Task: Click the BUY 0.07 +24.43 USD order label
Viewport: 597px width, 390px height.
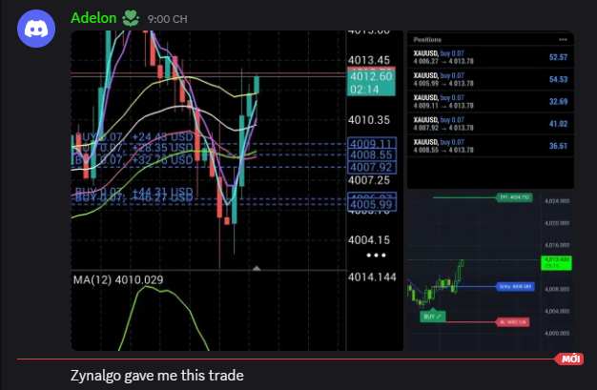Action: pyautogui.click(x=134, y=136)
